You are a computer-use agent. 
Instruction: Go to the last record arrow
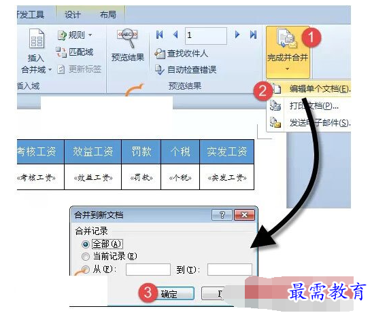click(253, 35)
